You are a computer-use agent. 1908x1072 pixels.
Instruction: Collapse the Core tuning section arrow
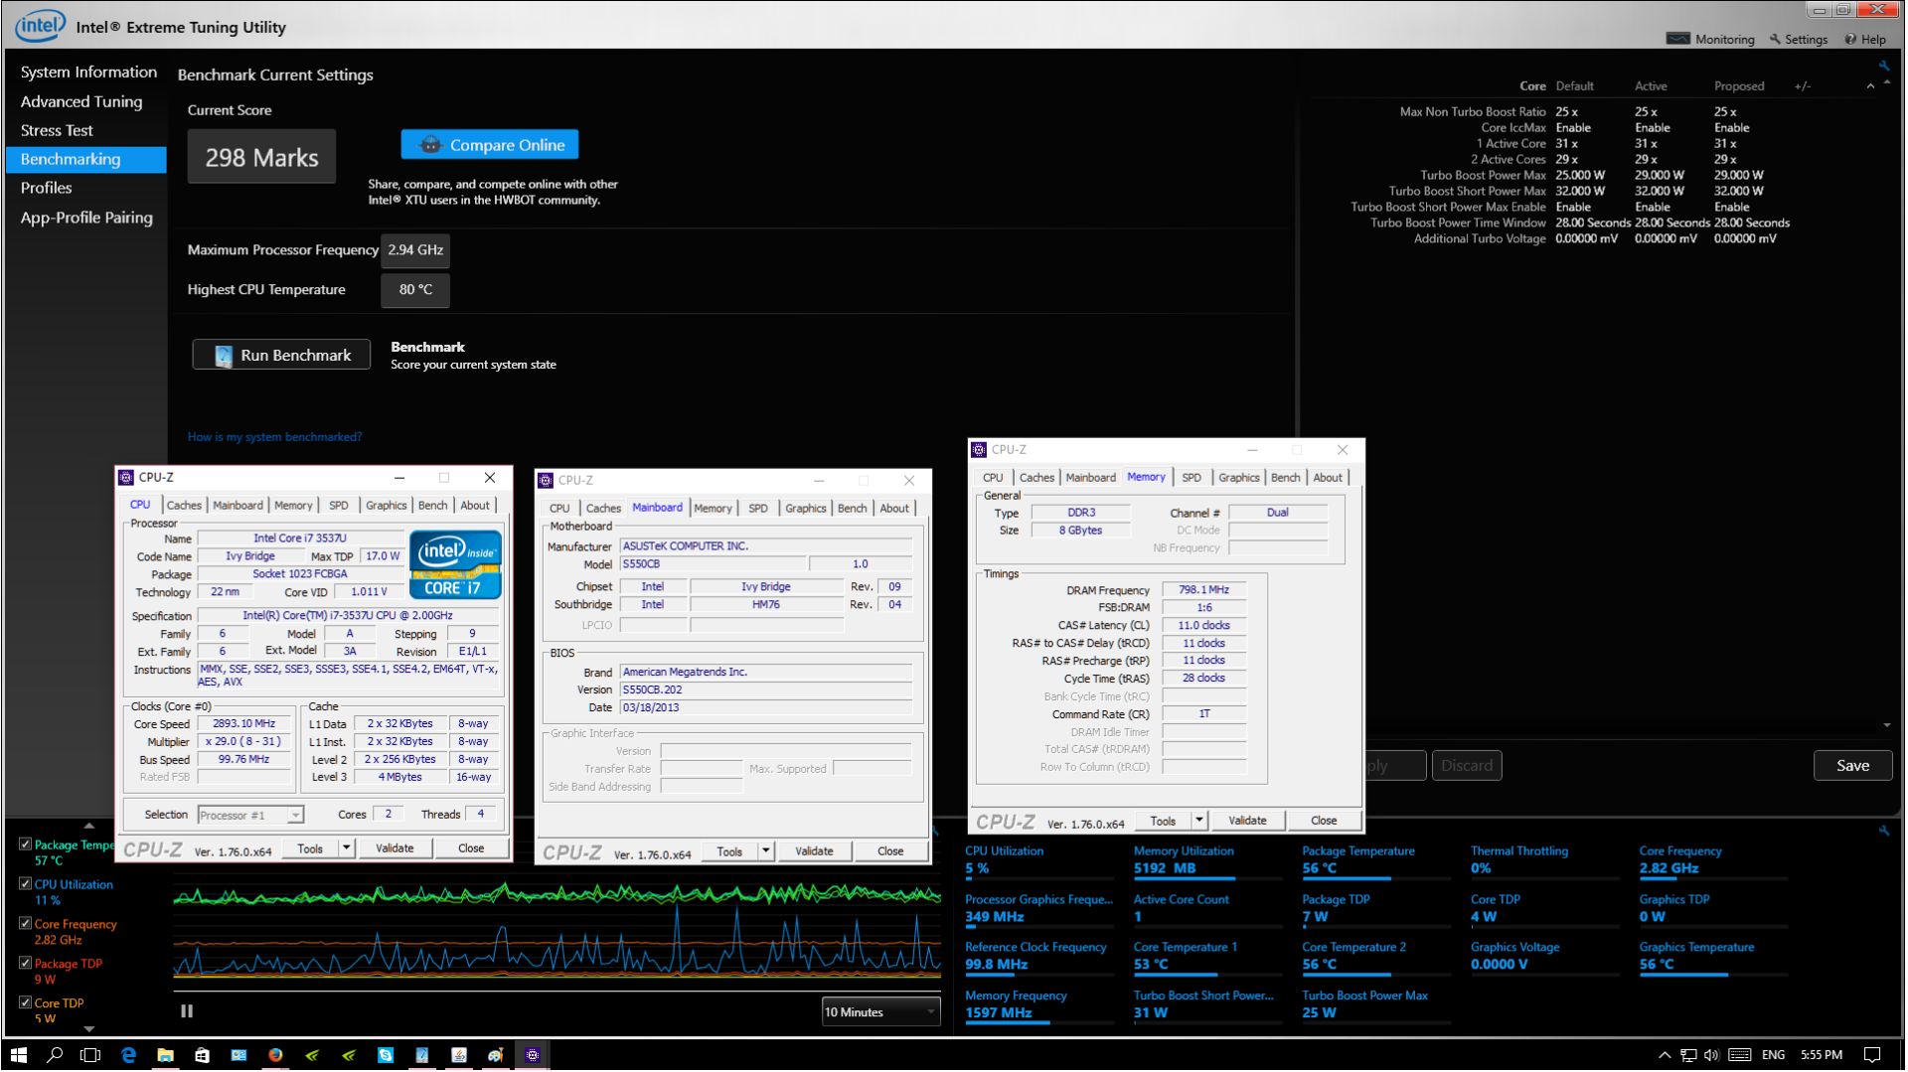[x=1870, y=86]
